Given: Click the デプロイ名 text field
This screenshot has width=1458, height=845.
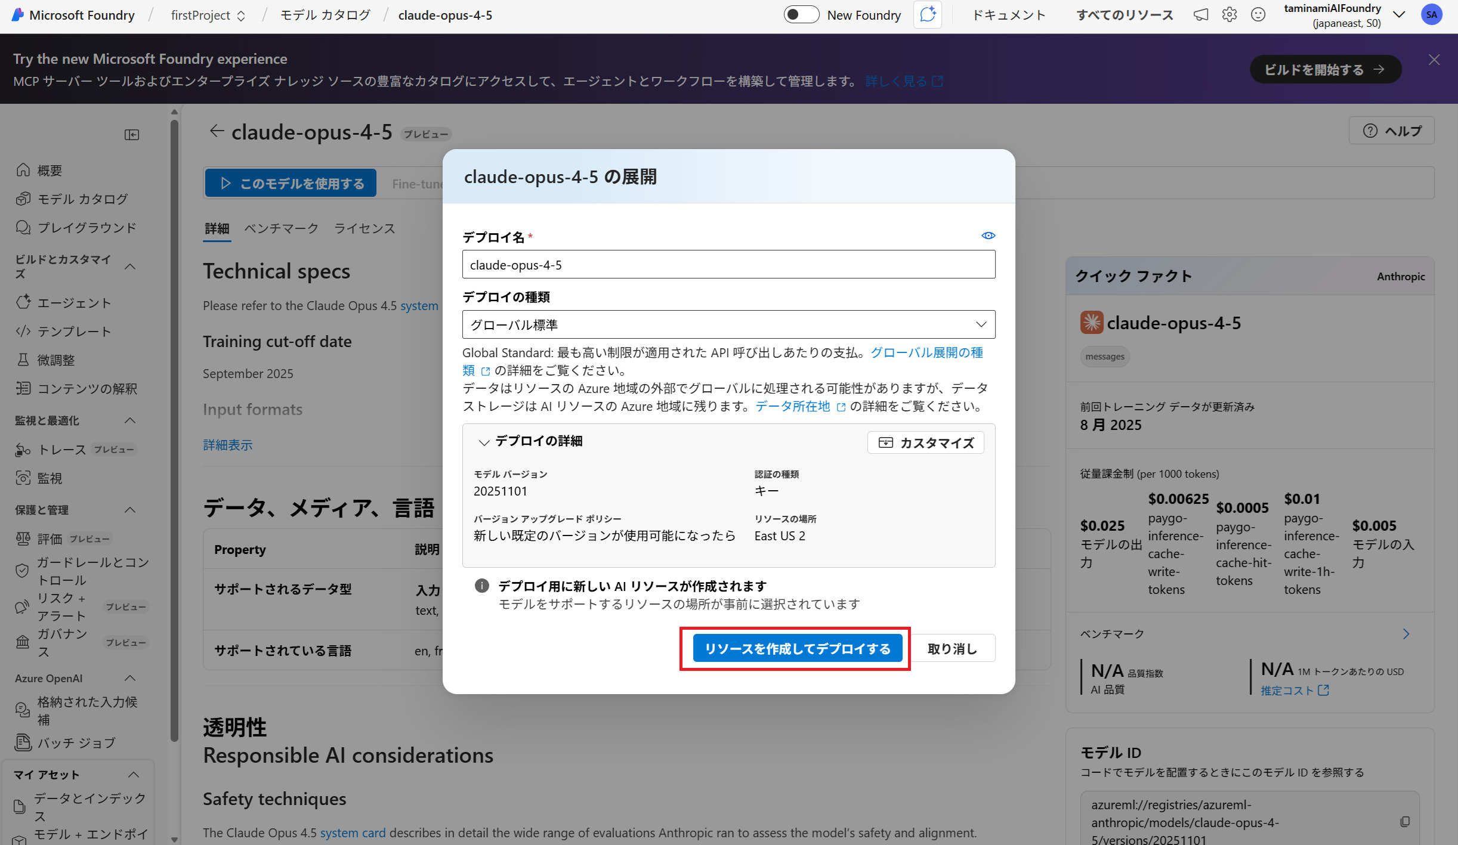Looking at the screenshot, I should point(728,265).
